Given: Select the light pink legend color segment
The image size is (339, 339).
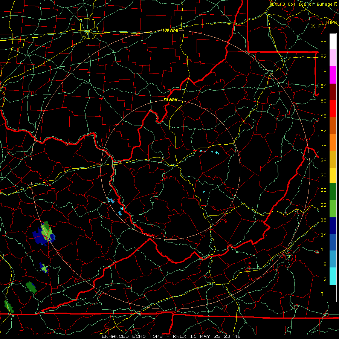Looking at the screenshot, I should click(333, 58).
